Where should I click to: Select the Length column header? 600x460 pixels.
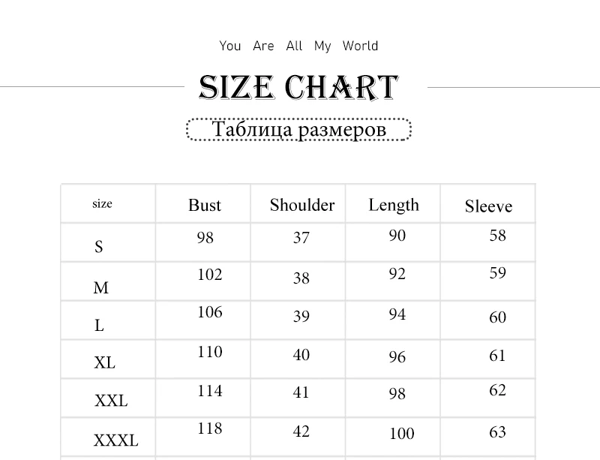(394, 206)
